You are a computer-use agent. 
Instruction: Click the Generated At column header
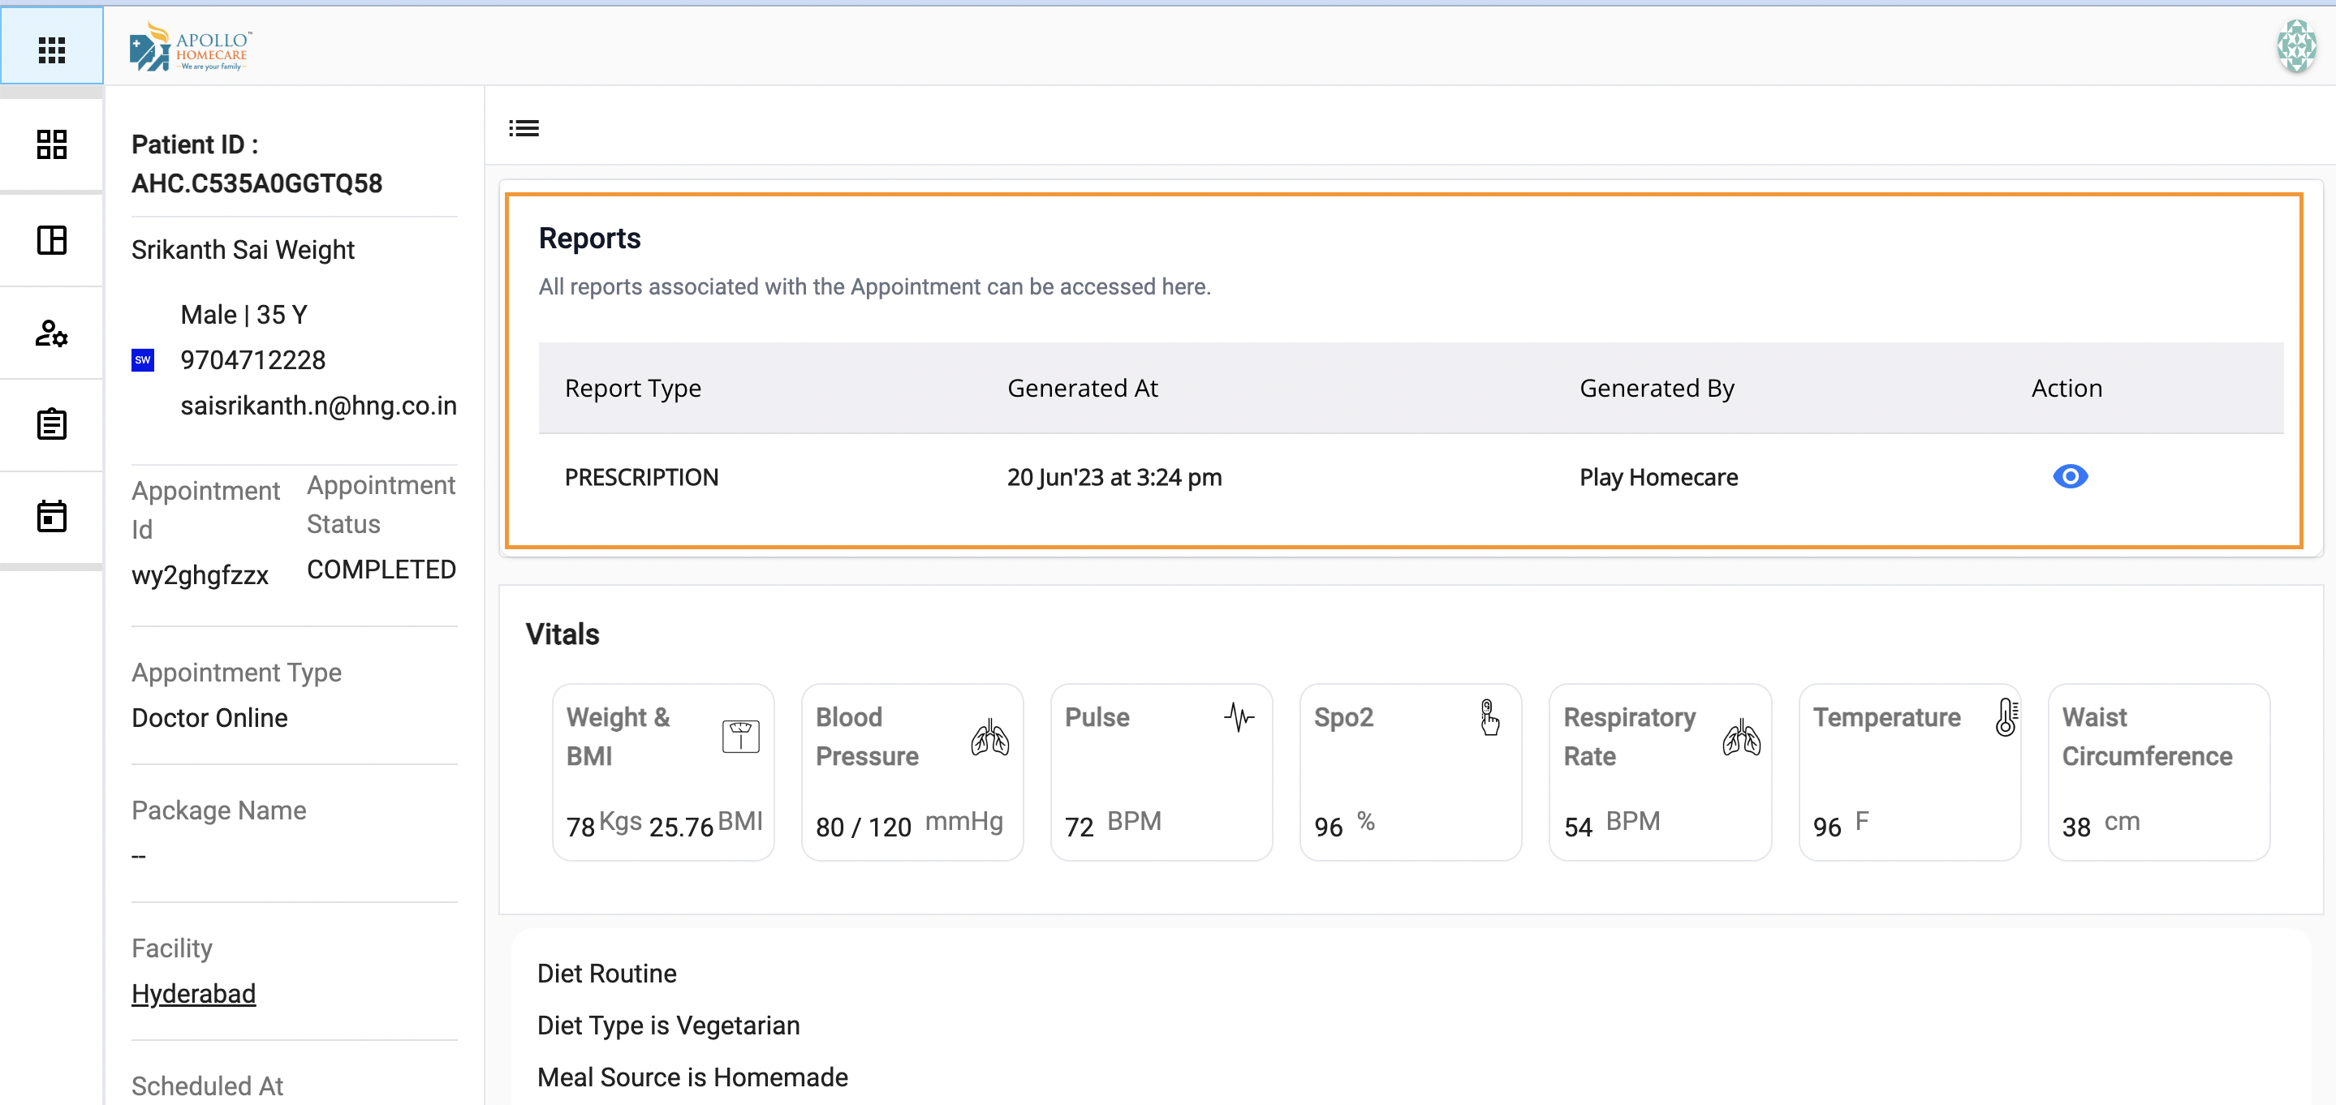tap(1082, 388)
